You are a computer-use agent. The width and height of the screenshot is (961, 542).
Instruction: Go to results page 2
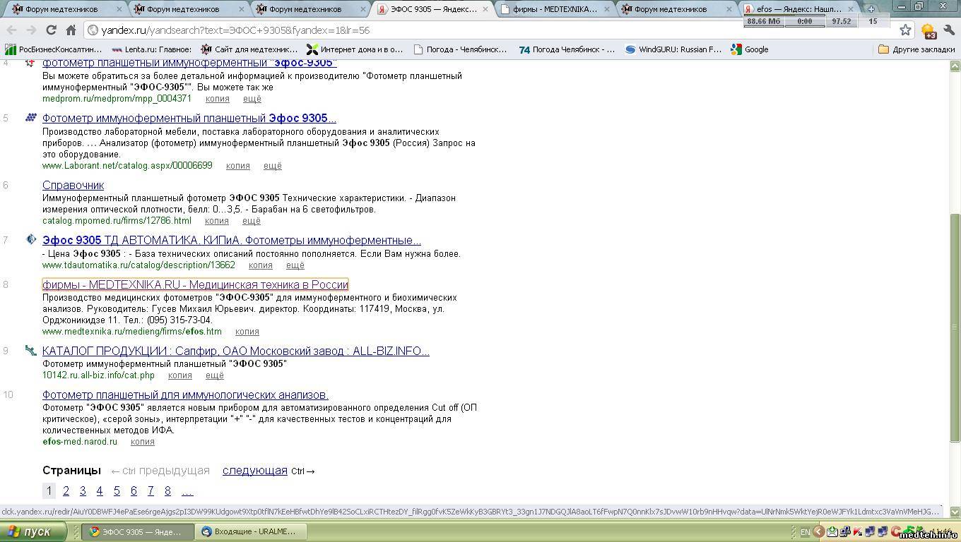(66, 491)
